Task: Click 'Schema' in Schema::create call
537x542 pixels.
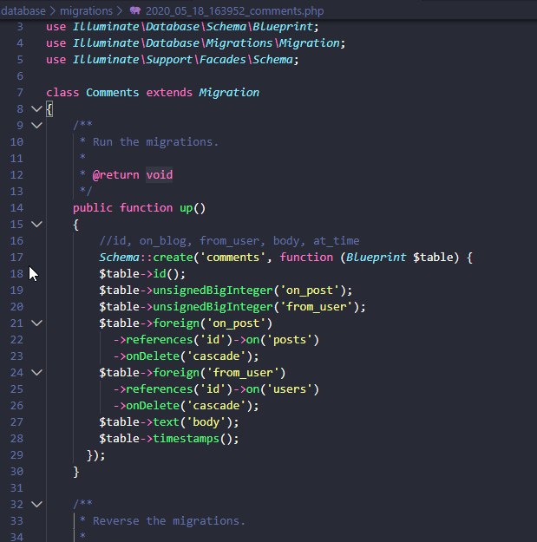Action: pos(120,258)
